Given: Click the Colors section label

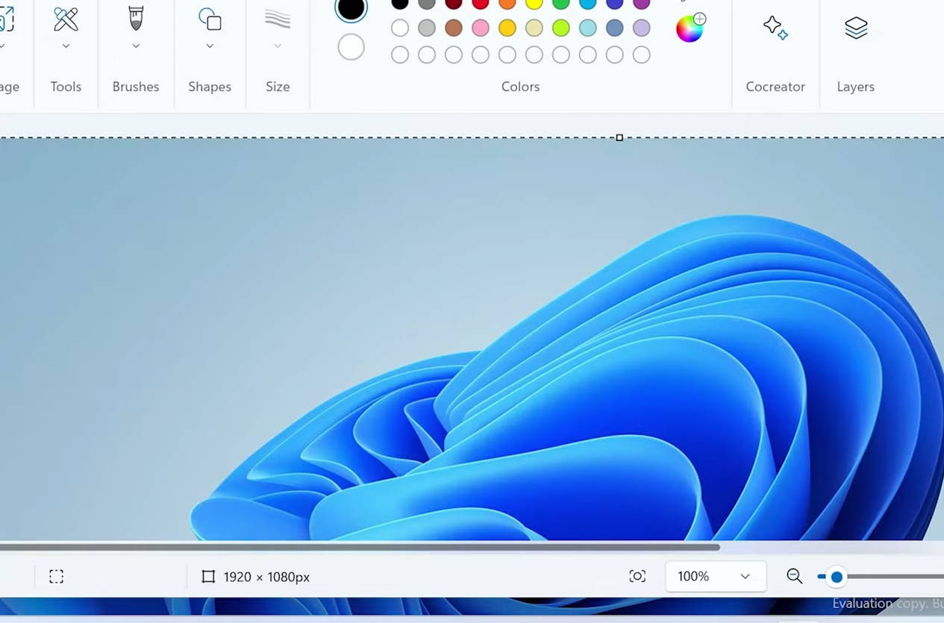Looking at the screenshot, I should pyautogui.click(x=520, y=87).
